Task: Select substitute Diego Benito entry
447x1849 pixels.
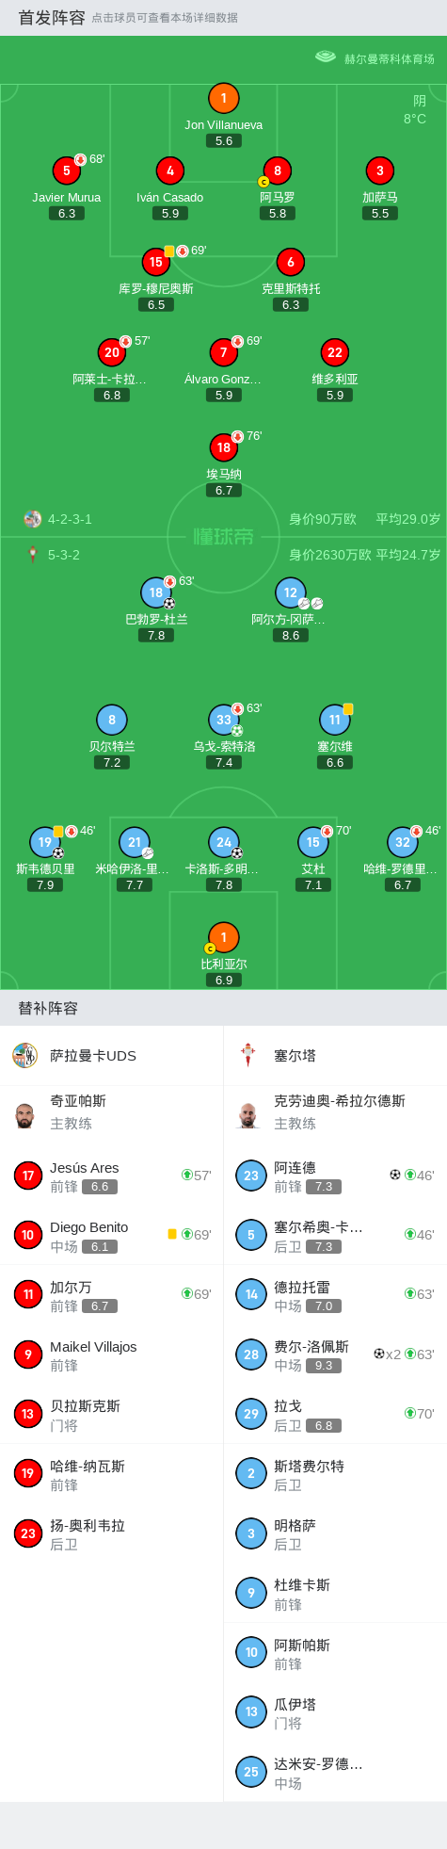Action: tap(112, 1235)
